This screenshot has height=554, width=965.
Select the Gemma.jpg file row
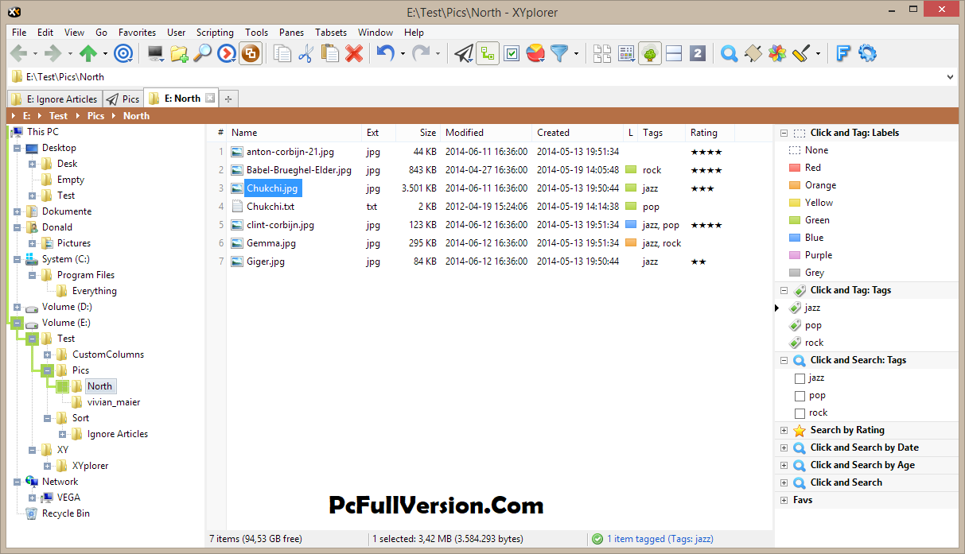click(x=270, y=243)
